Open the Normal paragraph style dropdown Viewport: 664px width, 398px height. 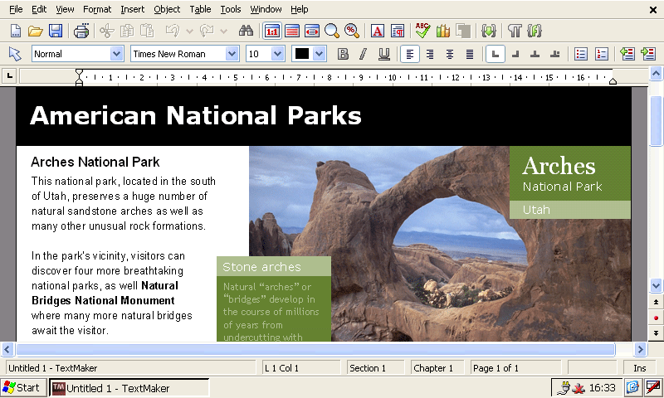(x=116, y=54)
